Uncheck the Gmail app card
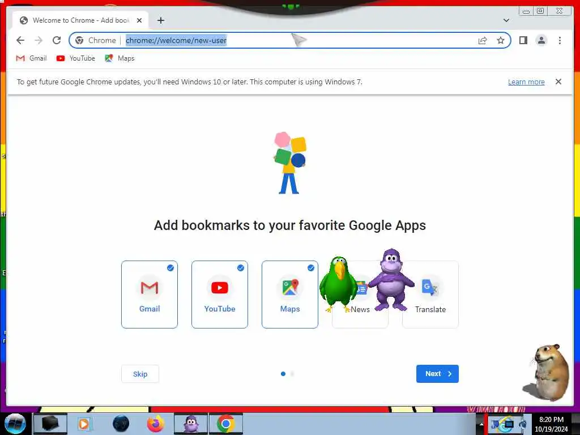 coord(150,295)
